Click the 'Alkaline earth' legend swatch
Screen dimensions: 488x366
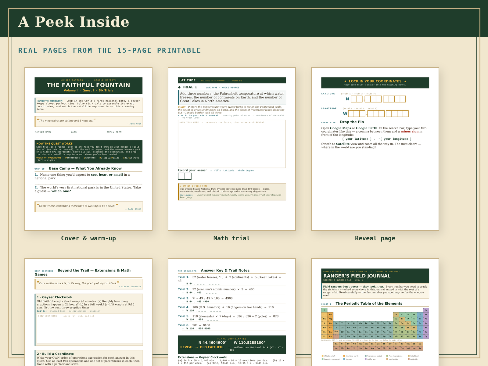click(x=344, y=356)
